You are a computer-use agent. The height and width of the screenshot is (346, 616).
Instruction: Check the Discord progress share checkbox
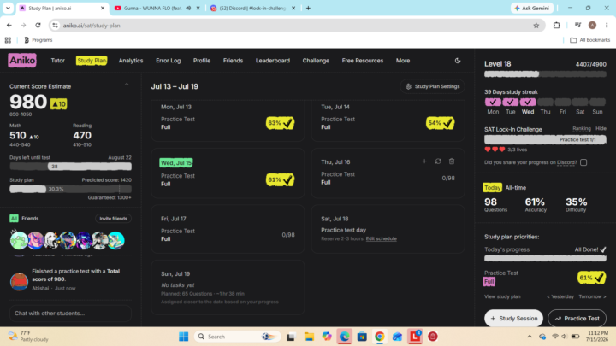tap(583, 162)
